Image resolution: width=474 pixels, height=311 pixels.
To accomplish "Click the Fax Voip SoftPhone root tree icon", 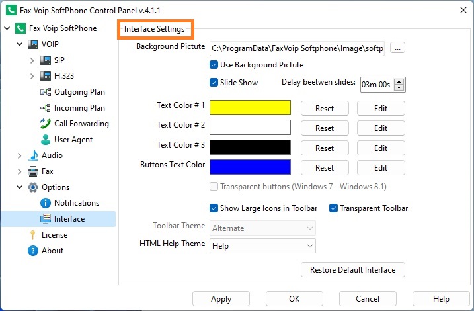I will tap(20, 28).
